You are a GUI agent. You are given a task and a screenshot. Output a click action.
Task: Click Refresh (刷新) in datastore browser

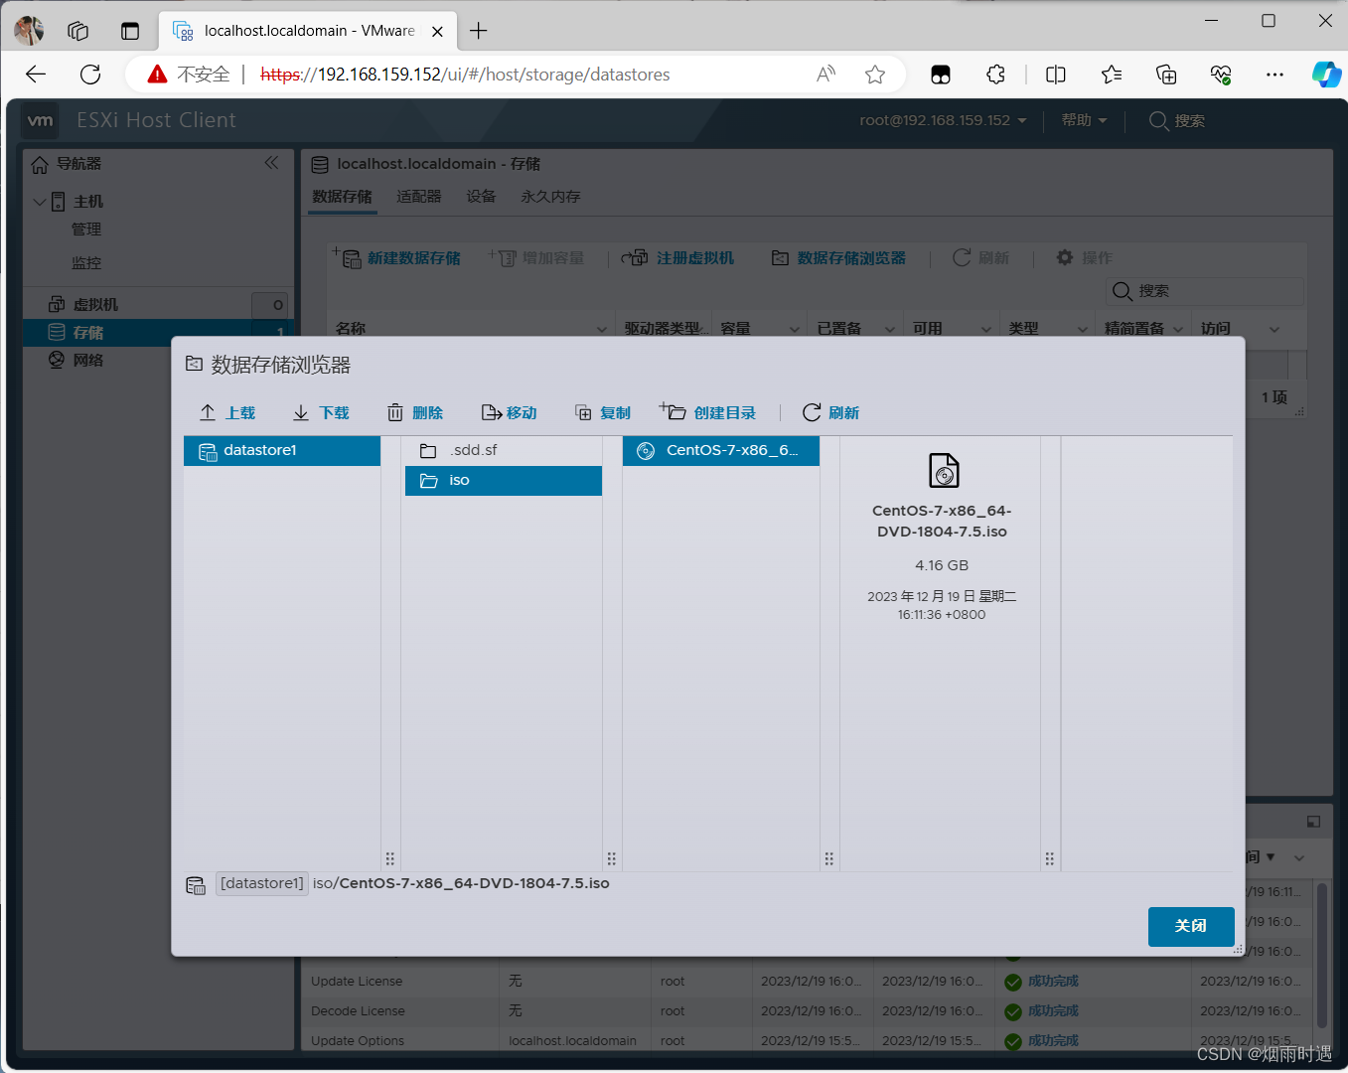pos(830,412)
